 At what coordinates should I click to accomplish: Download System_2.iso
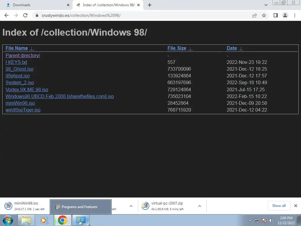click(x=20, y=83)
